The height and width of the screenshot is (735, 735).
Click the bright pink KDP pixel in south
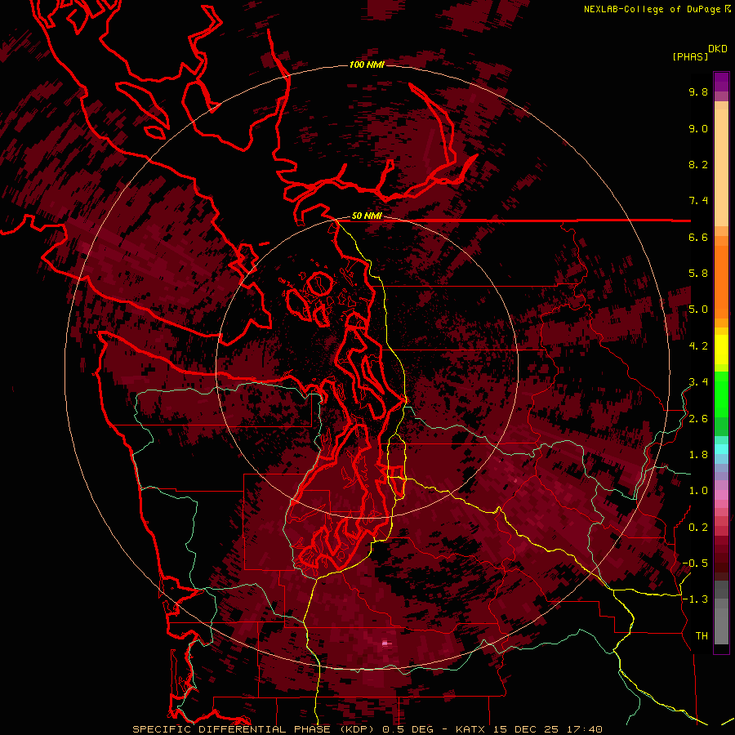tap(385, 644)
